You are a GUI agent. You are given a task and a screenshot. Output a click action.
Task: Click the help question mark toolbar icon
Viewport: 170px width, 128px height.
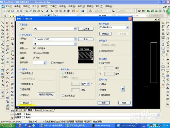[83, 11]
